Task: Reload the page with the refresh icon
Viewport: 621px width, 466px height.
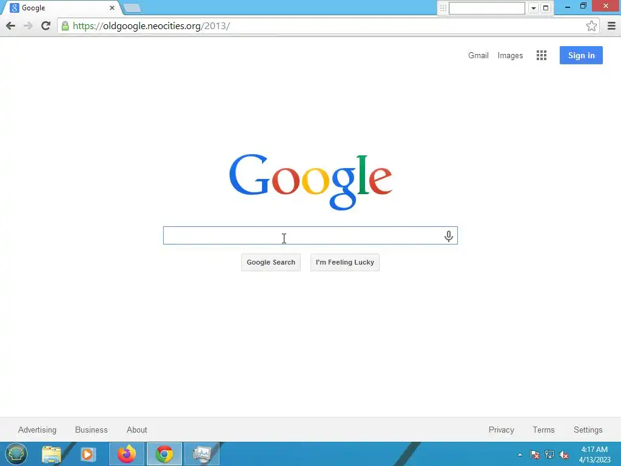Action: pyautogui.click(x=45, y=25)
